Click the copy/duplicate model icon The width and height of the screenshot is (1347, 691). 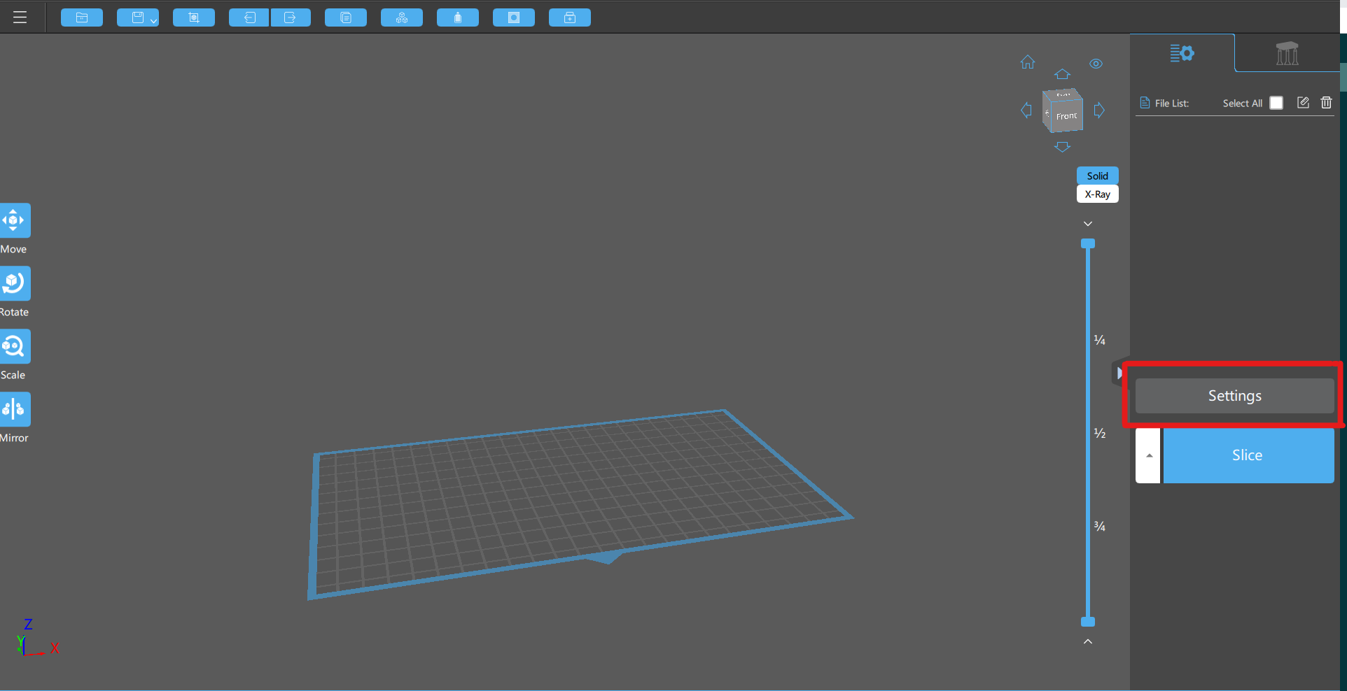tap(346, 17)
